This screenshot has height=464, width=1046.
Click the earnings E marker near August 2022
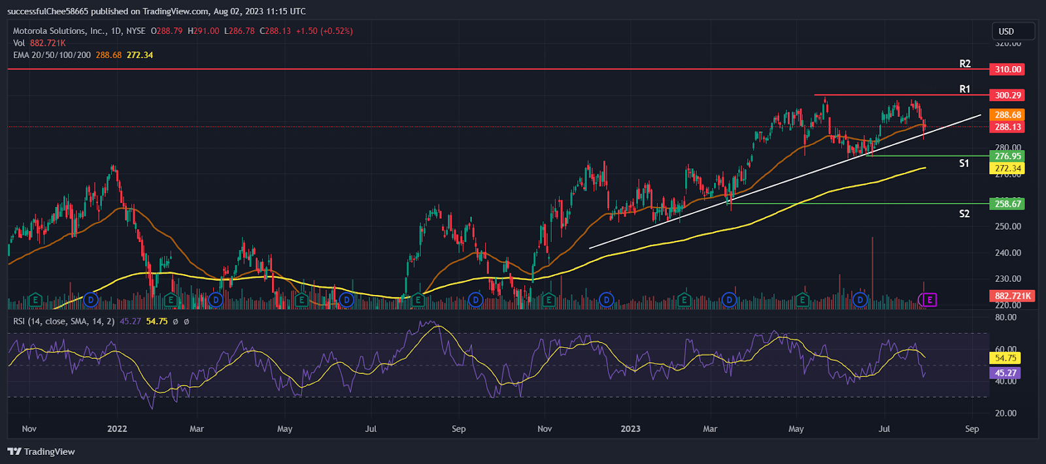coord(418,300)
